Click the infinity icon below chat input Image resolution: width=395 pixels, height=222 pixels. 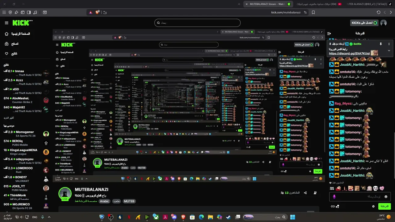pyautogui.click(x=333, y=206)
